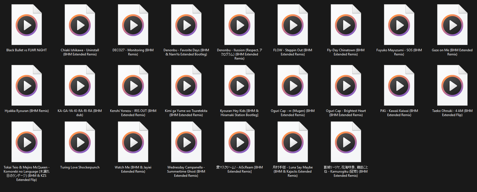Click the filename 'FLOW - Steppin Out (BHM Extended Remix)'
The image size is (477, 192).
tap(293, 52)
